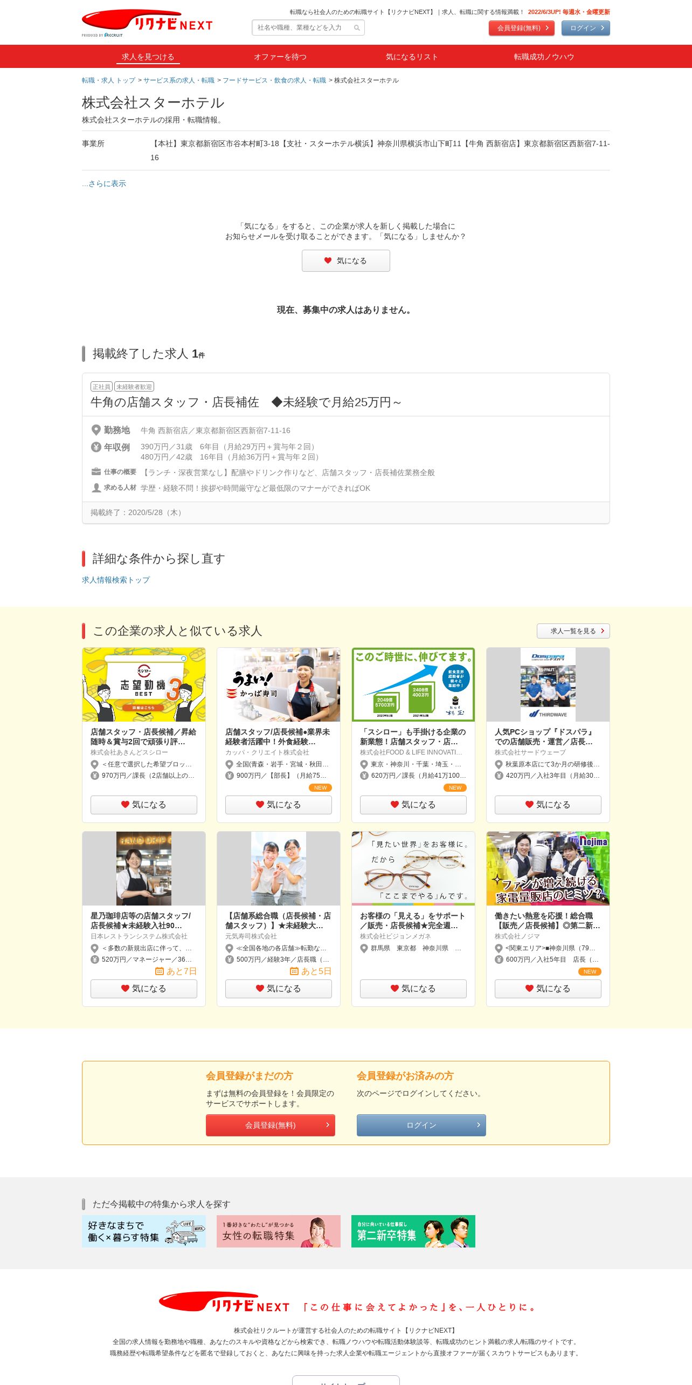Open FOOD & LIFE INNOVATIONS job title
The width and height of the screenshot is (692, 1385).
(x=413, y=737)
